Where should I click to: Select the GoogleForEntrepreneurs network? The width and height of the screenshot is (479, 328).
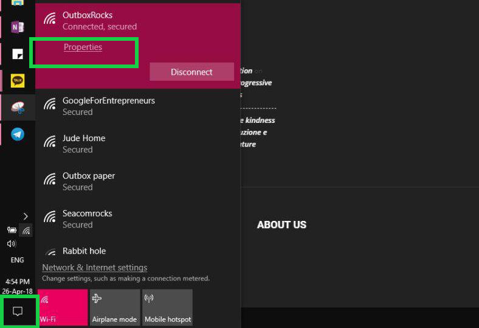pos(138,106)
